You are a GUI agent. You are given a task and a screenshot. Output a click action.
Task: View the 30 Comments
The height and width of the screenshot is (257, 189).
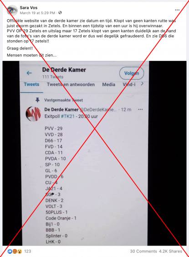[x=143, y=251]
